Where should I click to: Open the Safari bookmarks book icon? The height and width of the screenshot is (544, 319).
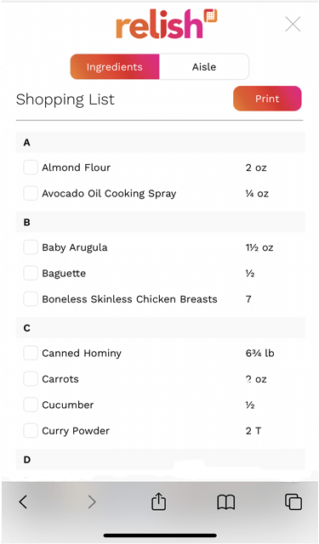[226, 502]
